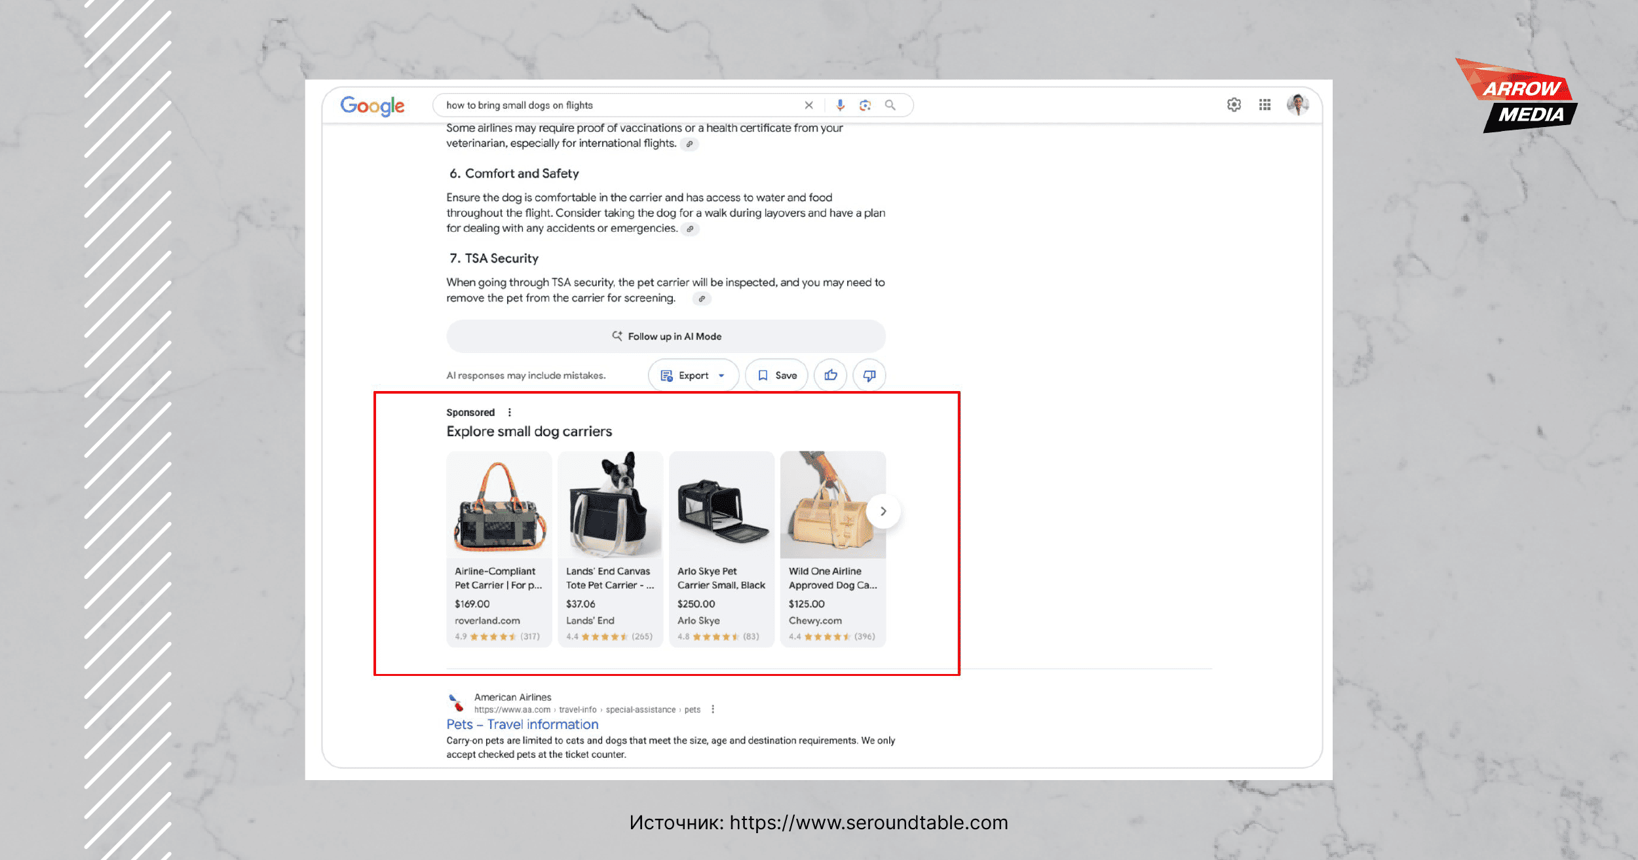Open three-dot menu next to American Airlines URL
1638x860 pixels.
[713, 709]
